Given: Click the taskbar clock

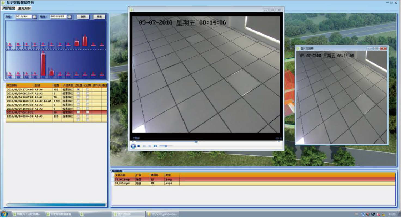Looking at the screenshot, I should 392,214.
